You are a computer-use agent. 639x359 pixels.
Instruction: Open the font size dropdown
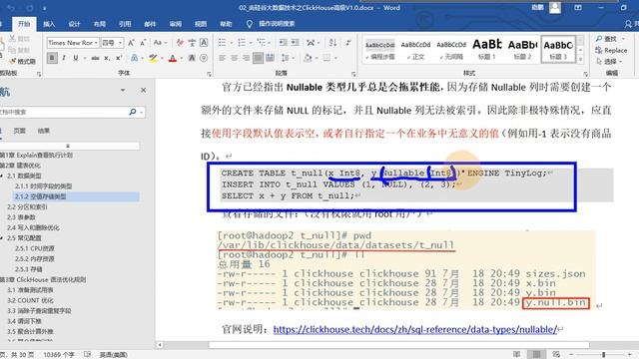click(121, 42)
